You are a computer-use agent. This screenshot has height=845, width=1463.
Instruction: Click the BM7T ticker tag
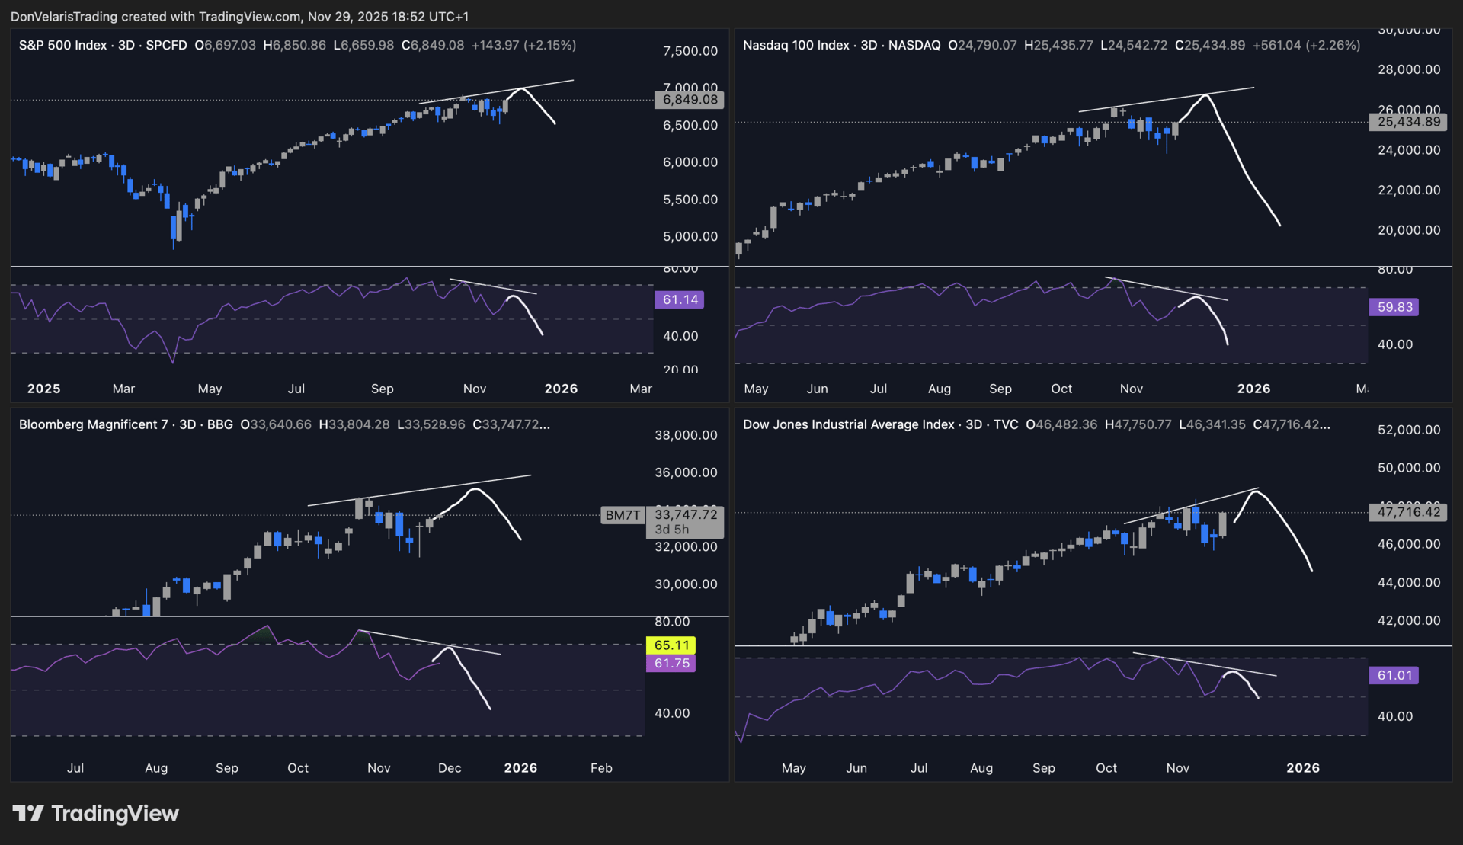(623, 516)
